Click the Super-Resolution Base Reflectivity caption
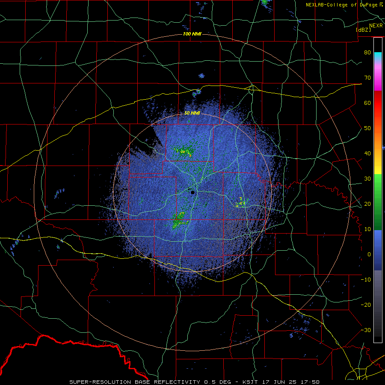This screenshot has width=385, height=385. [x=195, y=382]
